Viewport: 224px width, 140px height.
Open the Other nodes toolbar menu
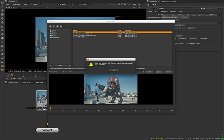coord(2,62)
